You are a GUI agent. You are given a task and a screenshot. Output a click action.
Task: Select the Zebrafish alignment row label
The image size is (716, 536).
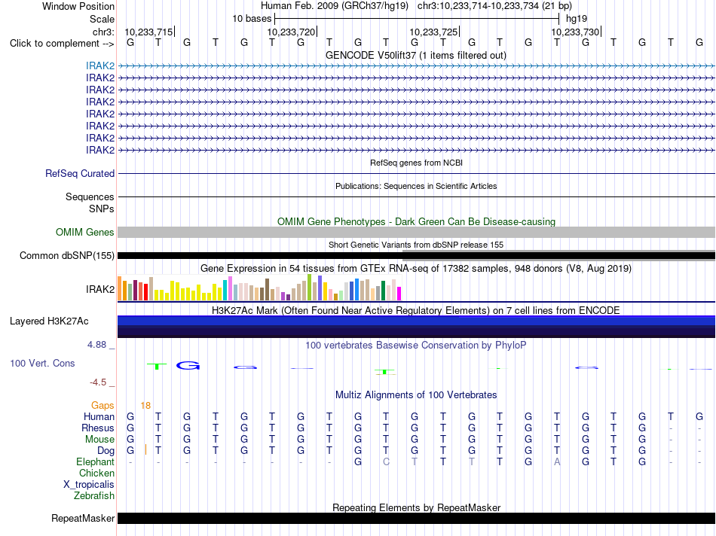94,495
